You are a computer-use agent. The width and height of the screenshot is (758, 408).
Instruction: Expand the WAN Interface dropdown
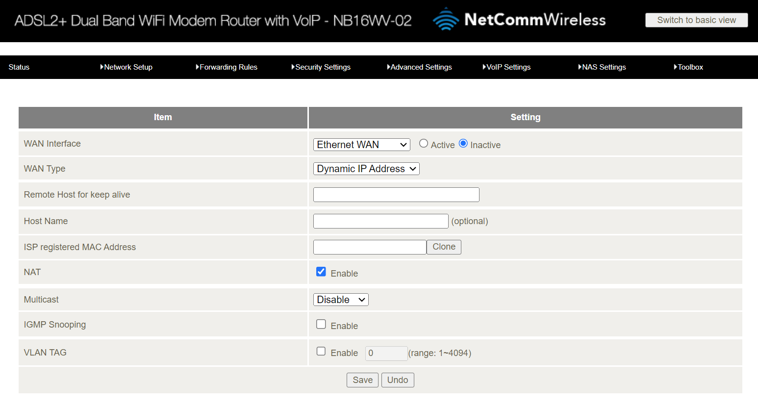pyautogui.click(x=362, y=145)
